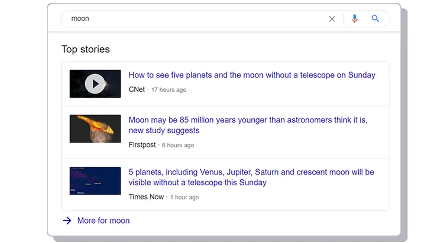Screen dimensions: 432x243
Task: Click the blue magnifying glass search icon
Action: (x=375, y=19)
